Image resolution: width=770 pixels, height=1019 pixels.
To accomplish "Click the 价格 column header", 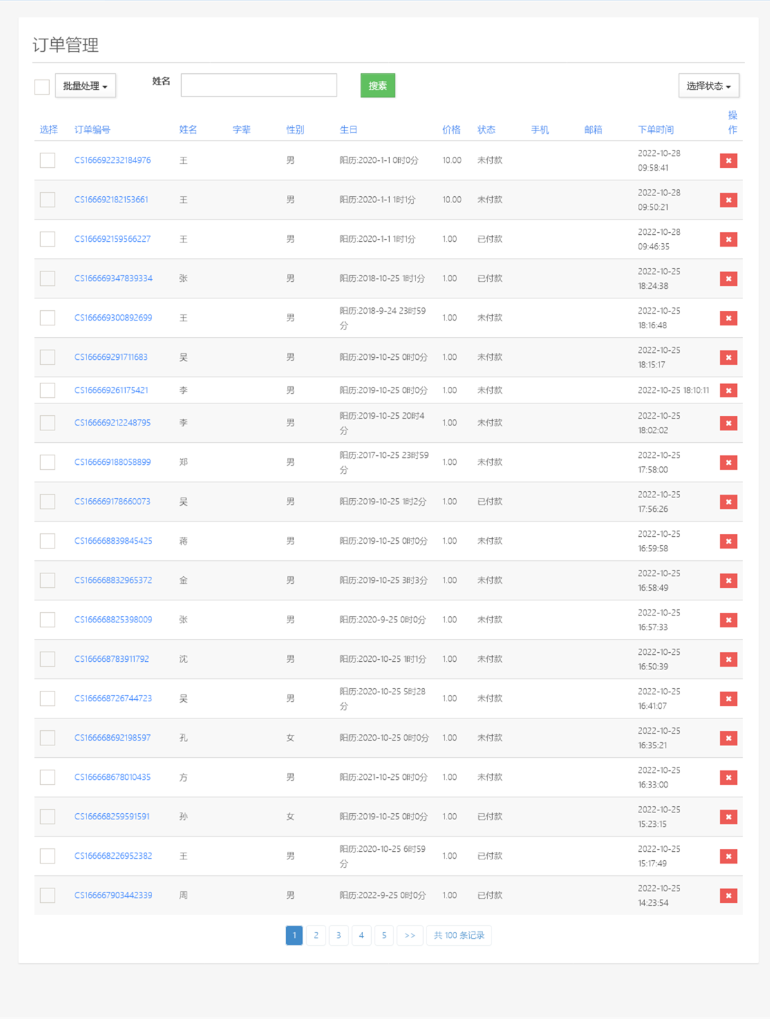I will tap(451, 130).
